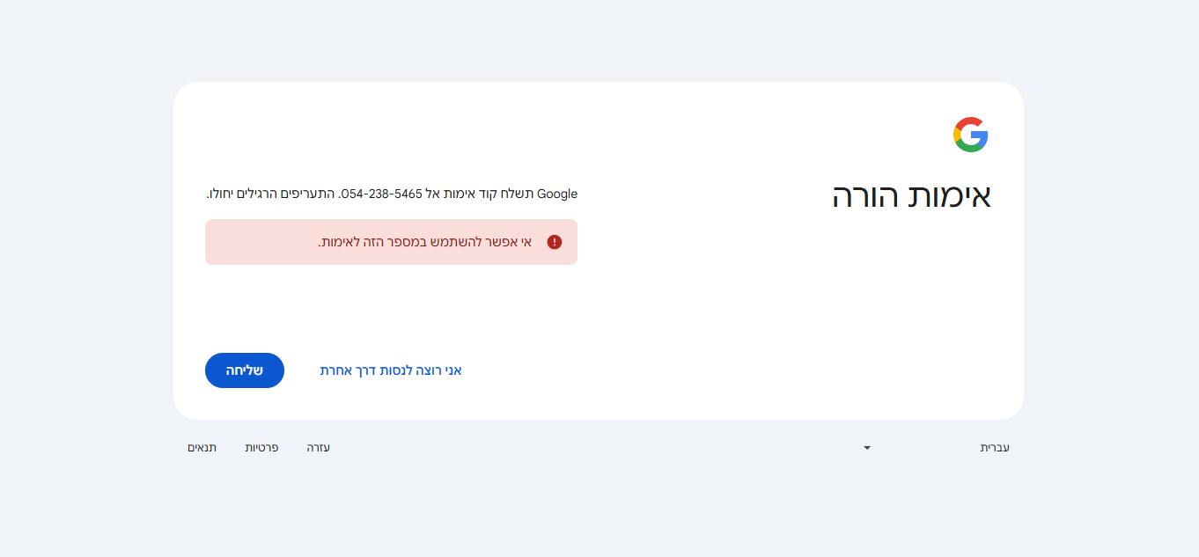Click the אני רוצה לנסות דרך אחרת link
Image resolution: width=1199 pixels, height=557 pixels.
pos(391,370)
